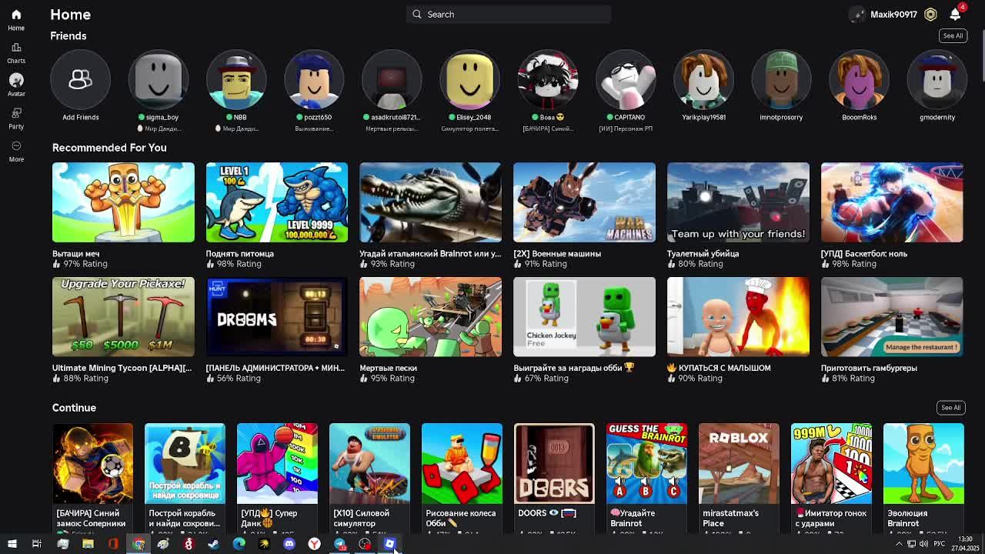Open the More menu in the sidebar
Image resolution: width=985 pixels, height=554 pixels.
click(15, 145)
